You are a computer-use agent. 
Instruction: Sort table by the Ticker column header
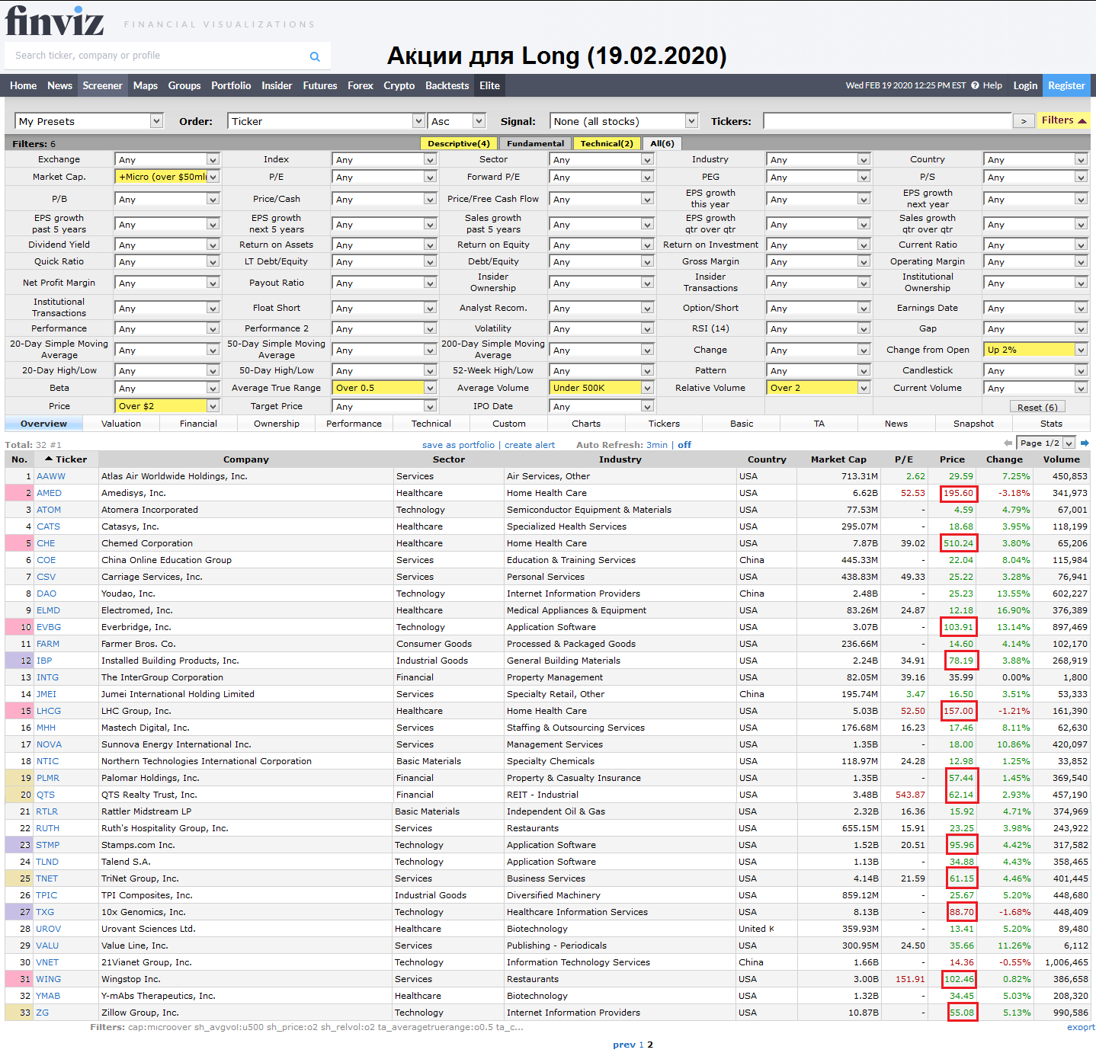pyautogui.click(x=66, y=459)
